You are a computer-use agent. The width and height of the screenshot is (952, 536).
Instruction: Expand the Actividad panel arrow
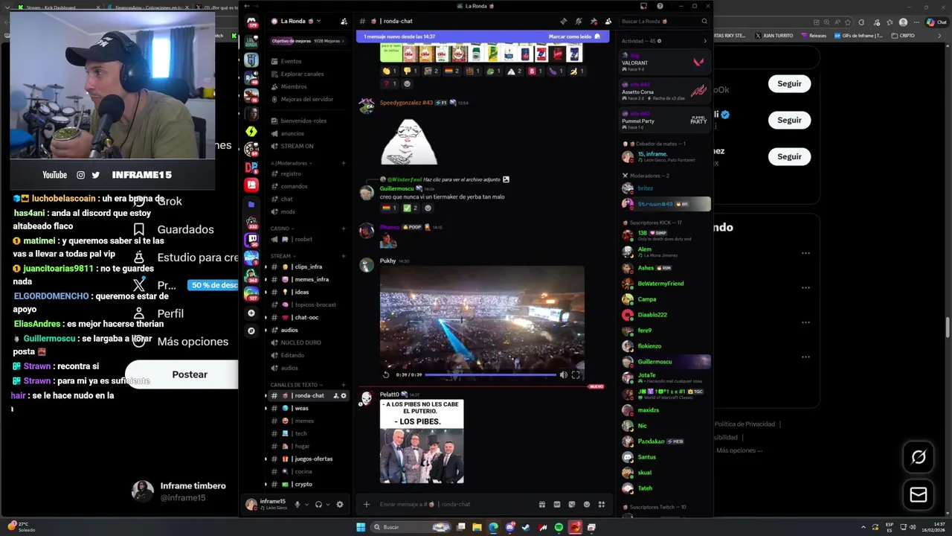(705, 41)
